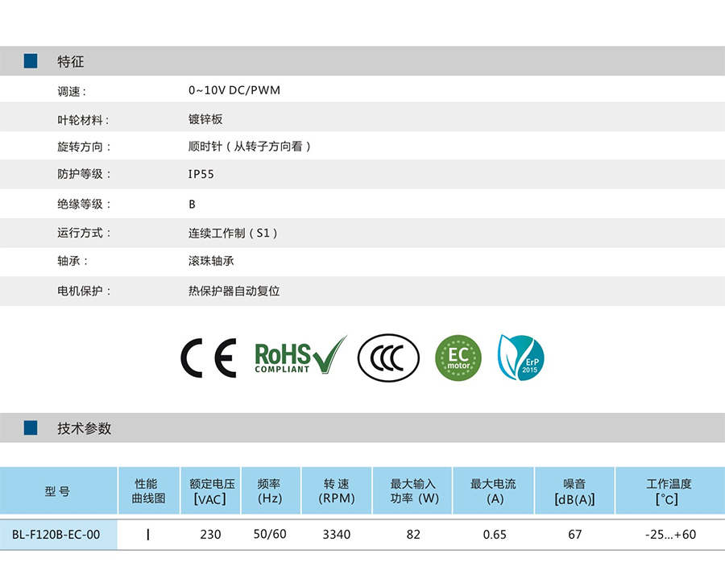The width and height of the screenshot is (725, 579).
Task: Click the 性能曲线图 column header
Action: pos(147,490)
